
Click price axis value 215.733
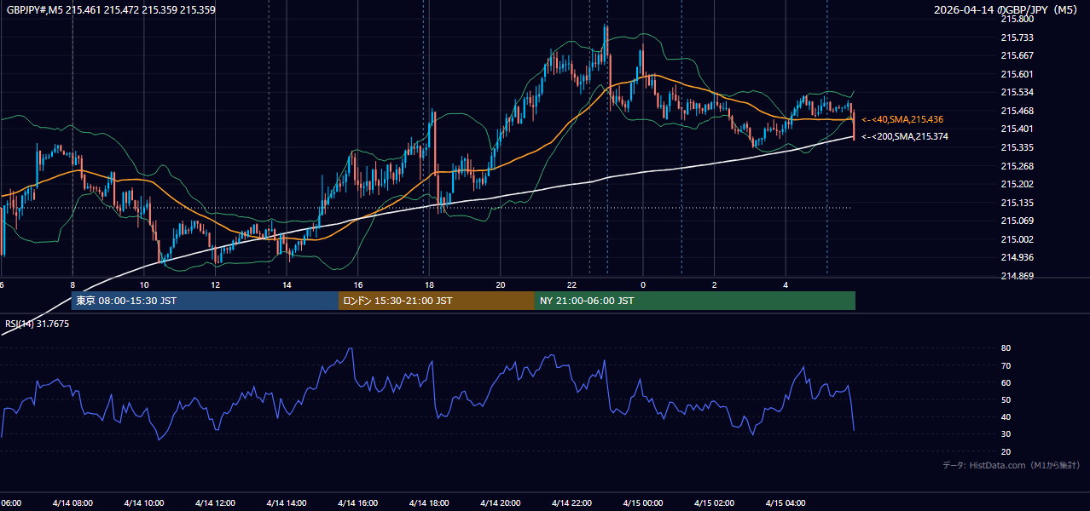(1016, 37)
